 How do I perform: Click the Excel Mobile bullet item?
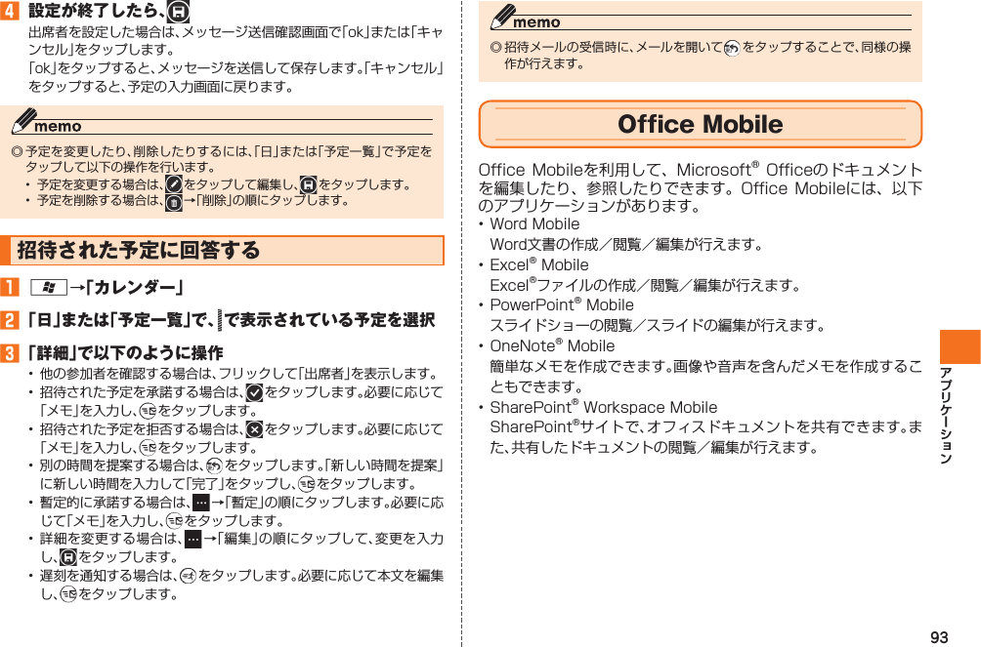click(x=539, y=264)
